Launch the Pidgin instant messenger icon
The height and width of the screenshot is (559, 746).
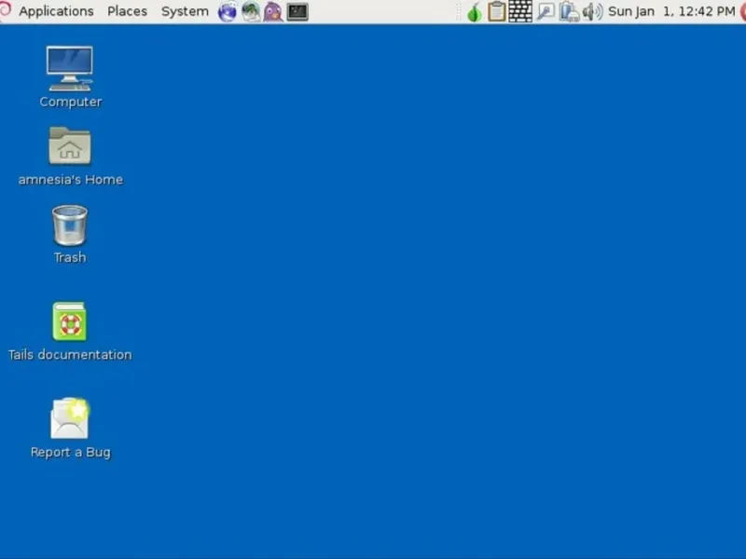pyautogui.click(x=273, y=12)
